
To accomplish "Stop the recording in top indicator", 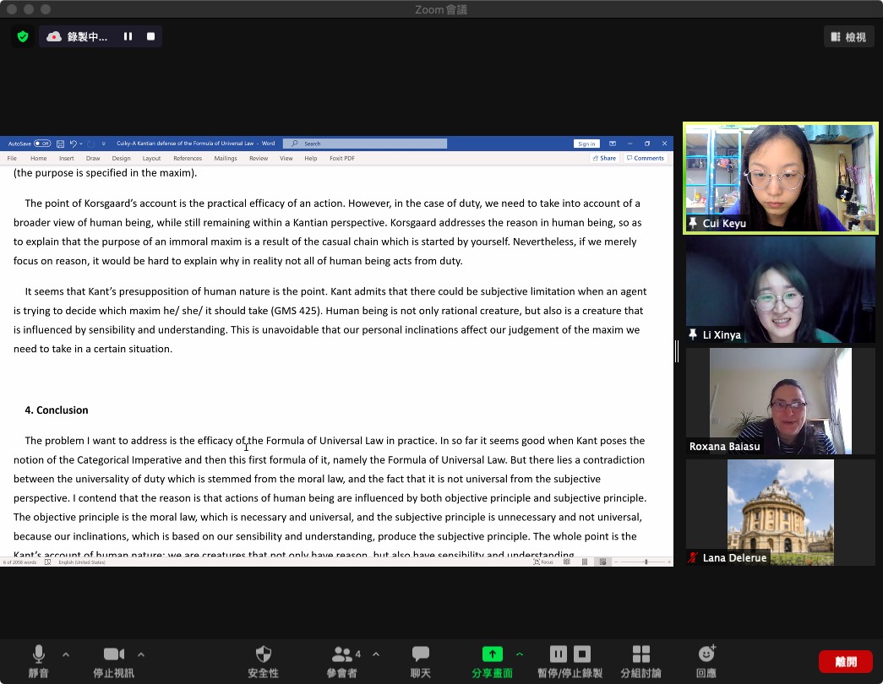I will click(151, 36).
